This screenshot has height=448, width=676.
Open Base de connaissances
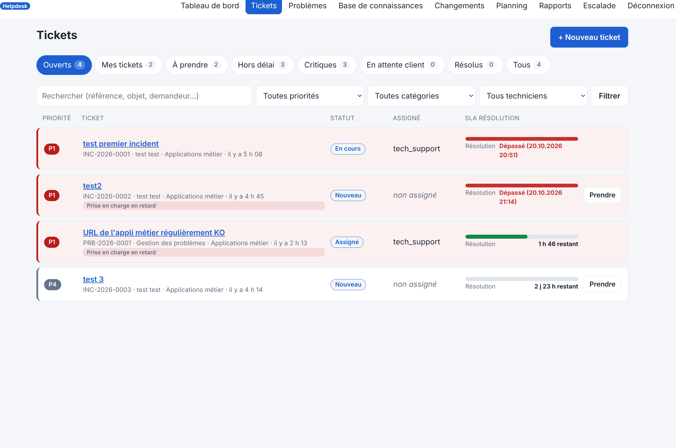(x=380, y=6)
